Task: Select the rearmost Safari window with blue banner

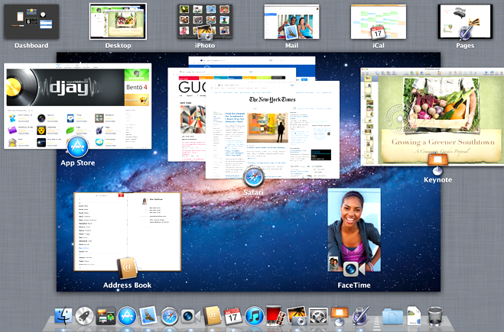Action: coord(252,62)
